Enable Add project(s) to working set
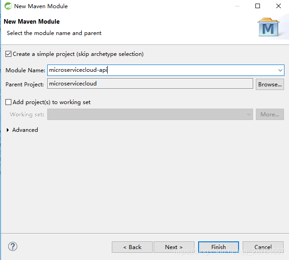Viewport: 289px width, 260px height. [x=8, y=102]
